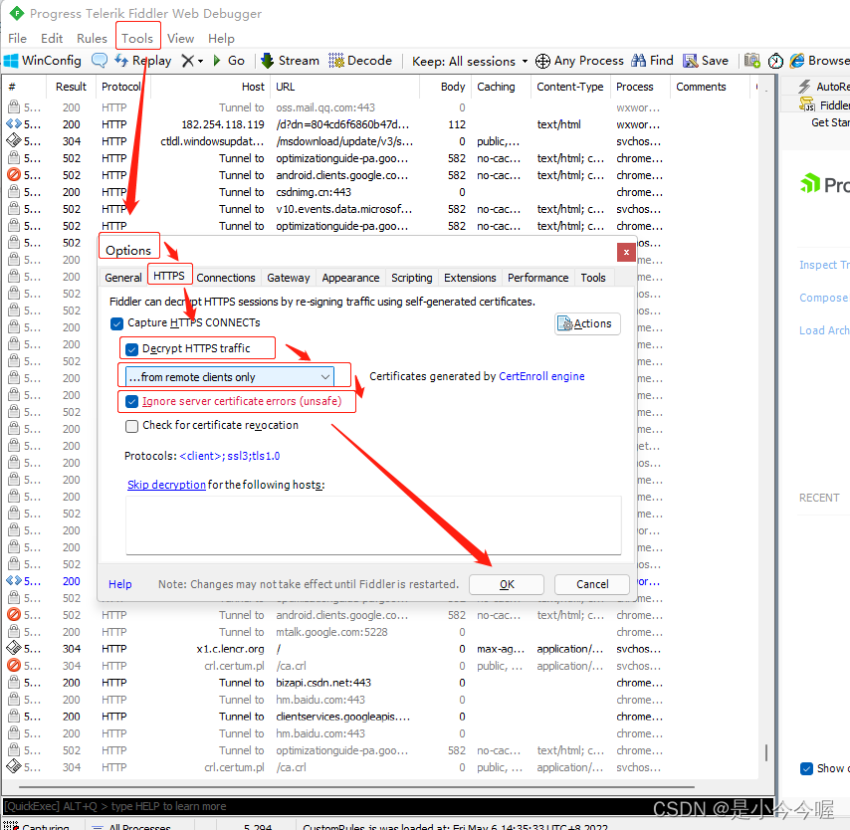The width and height of the screenshot is (850, 830).
Task: Switch to the Connections tab
Action: tap(226, 278)
